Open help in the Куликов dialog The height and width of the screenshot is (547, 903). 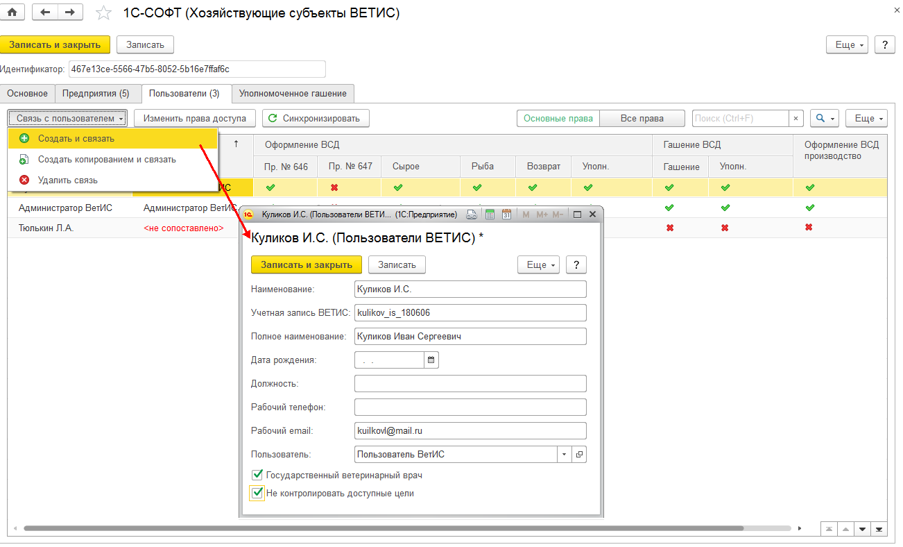pos(576,264)
